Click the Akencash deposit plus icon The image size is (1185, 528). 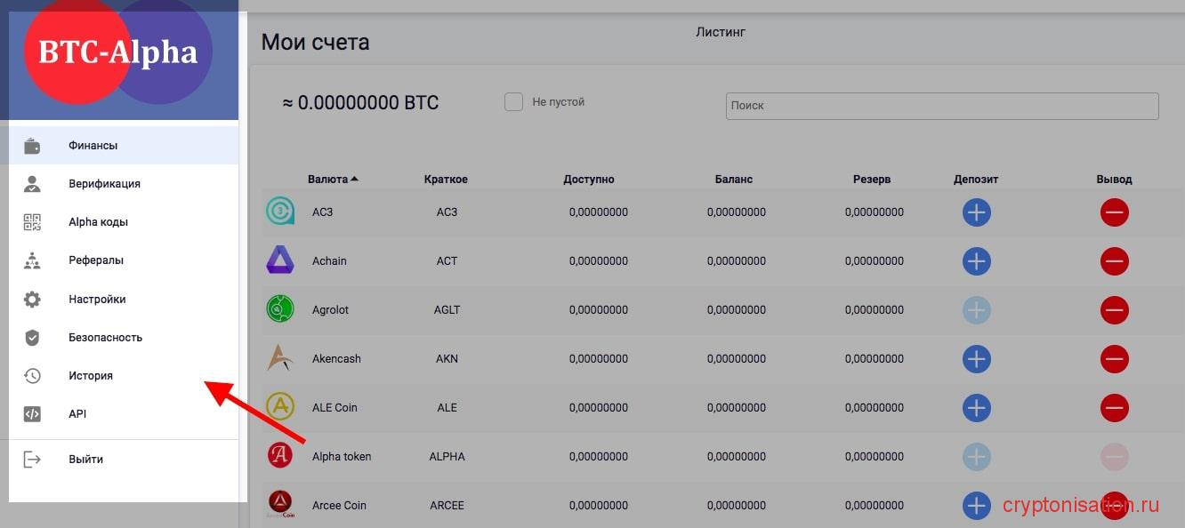[x=976, y=359]
